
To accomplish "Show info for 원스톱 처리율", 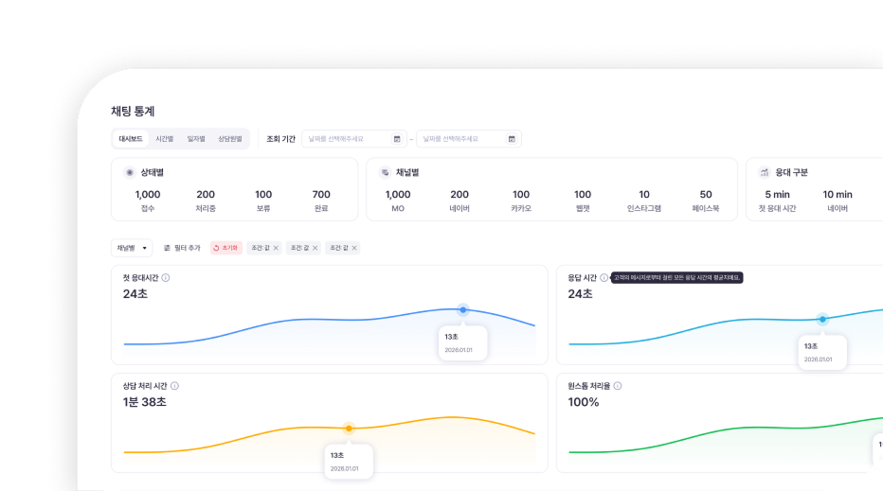I will (618, 386).
